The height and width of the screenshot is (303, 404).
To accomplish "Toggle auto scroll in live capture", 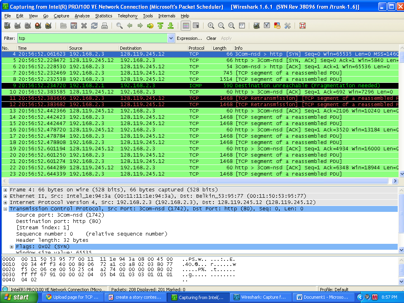I will point(196,26).
